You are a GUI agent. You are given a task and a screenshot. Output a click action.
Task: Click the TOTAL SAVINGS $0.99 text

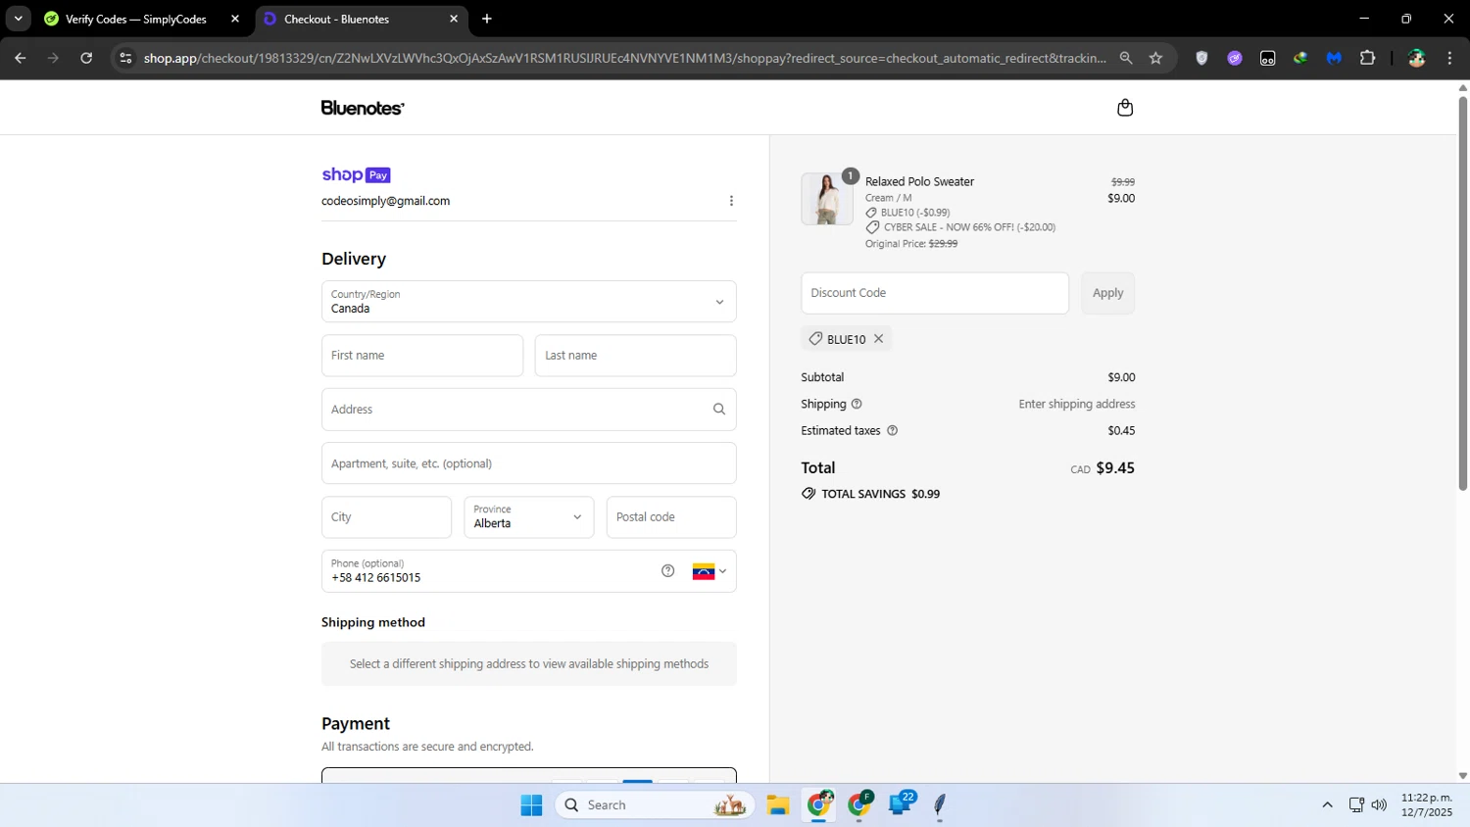tap(880, 494)
